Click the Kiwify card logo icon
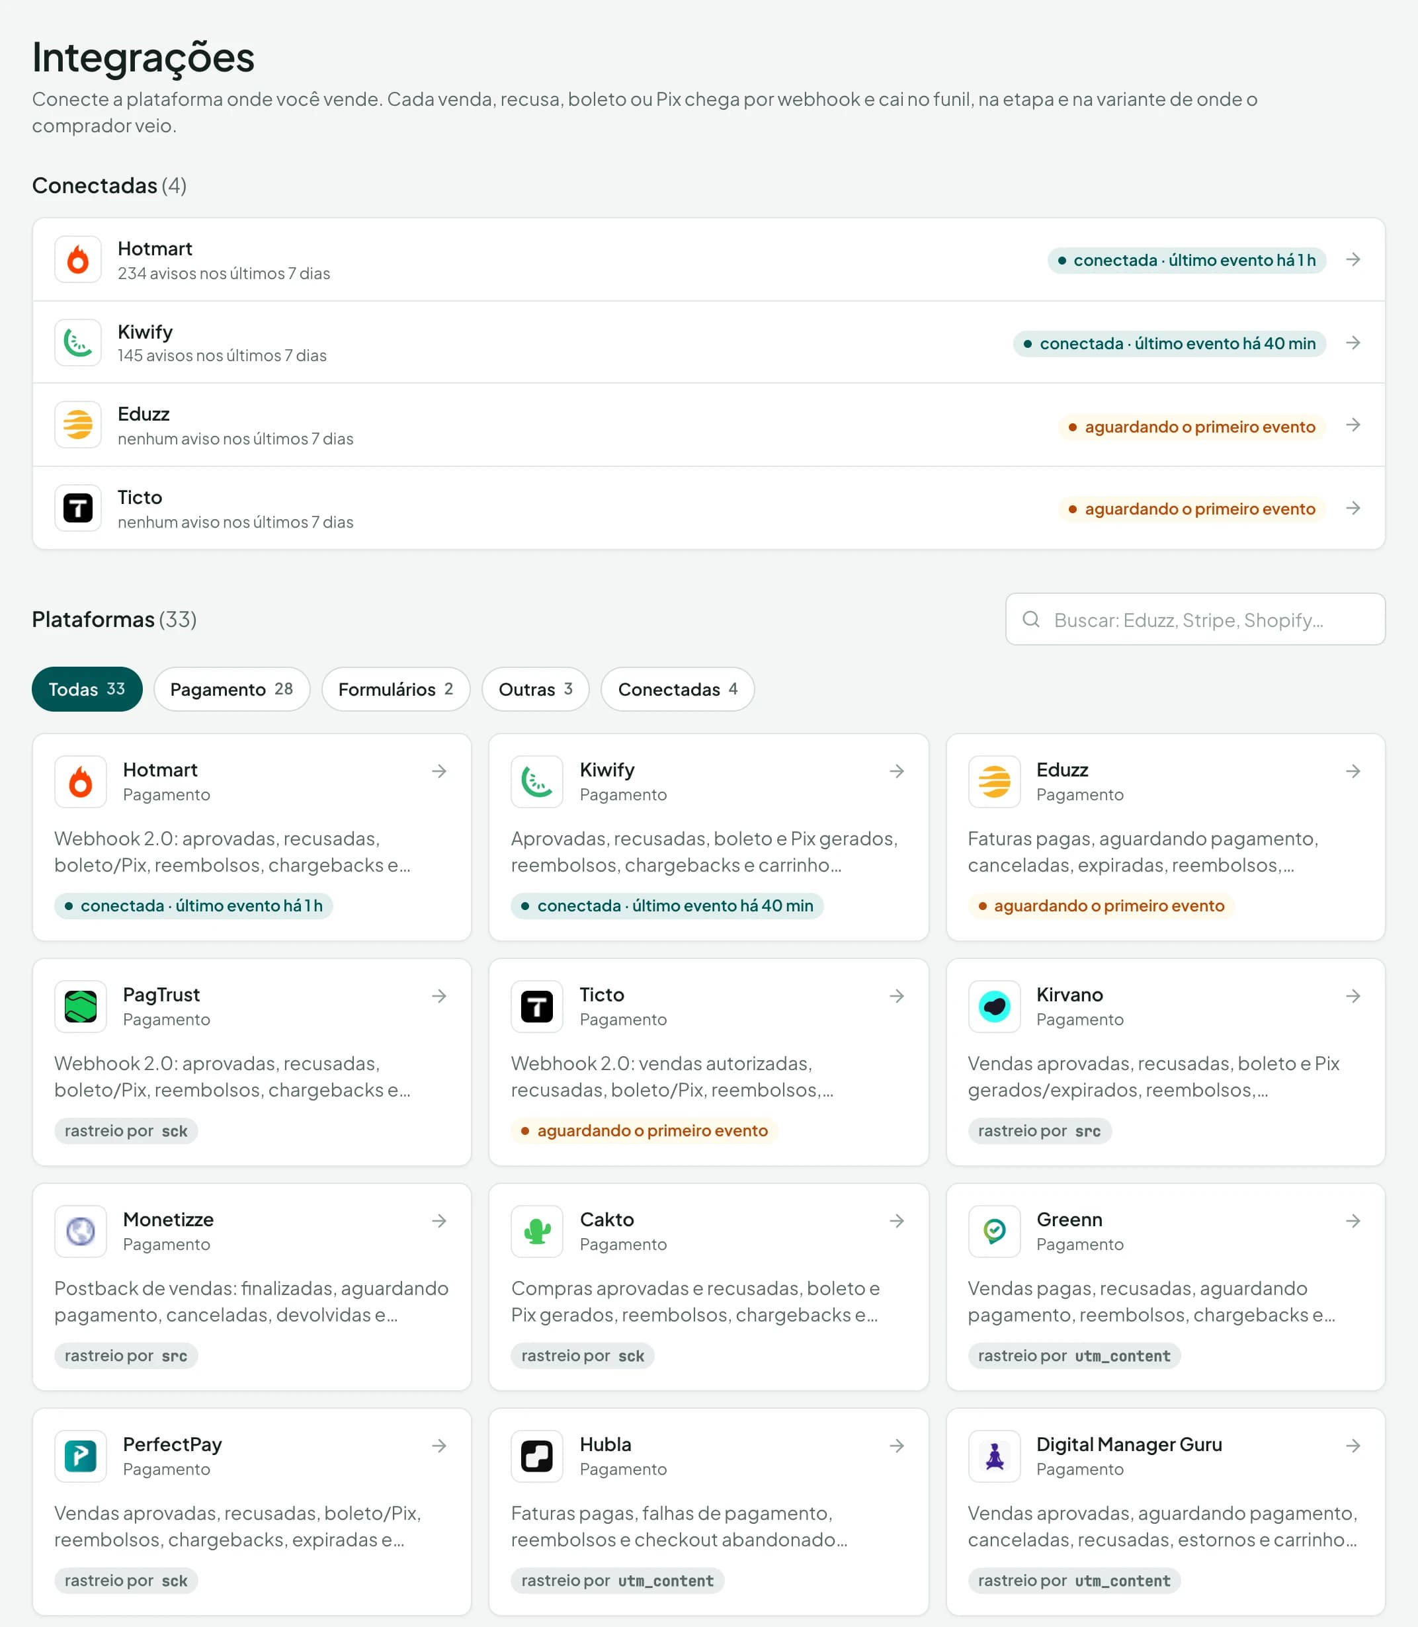The width and height of the screenshot is (1418, 1627). pos(537,782)
